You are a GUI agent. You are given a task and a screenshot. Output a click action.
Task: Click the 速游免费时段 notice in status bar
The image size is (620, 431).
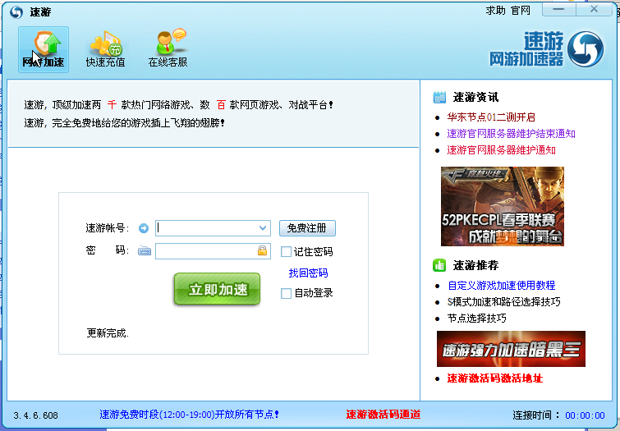[x=189, y=415]
